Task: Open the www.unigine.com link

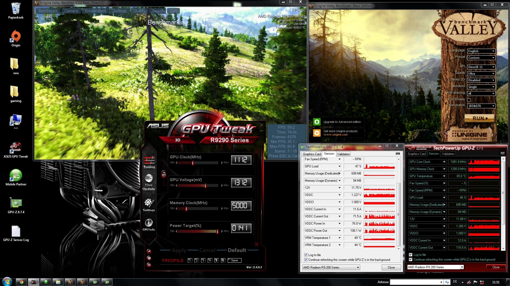Action: [x=335, y=135]
